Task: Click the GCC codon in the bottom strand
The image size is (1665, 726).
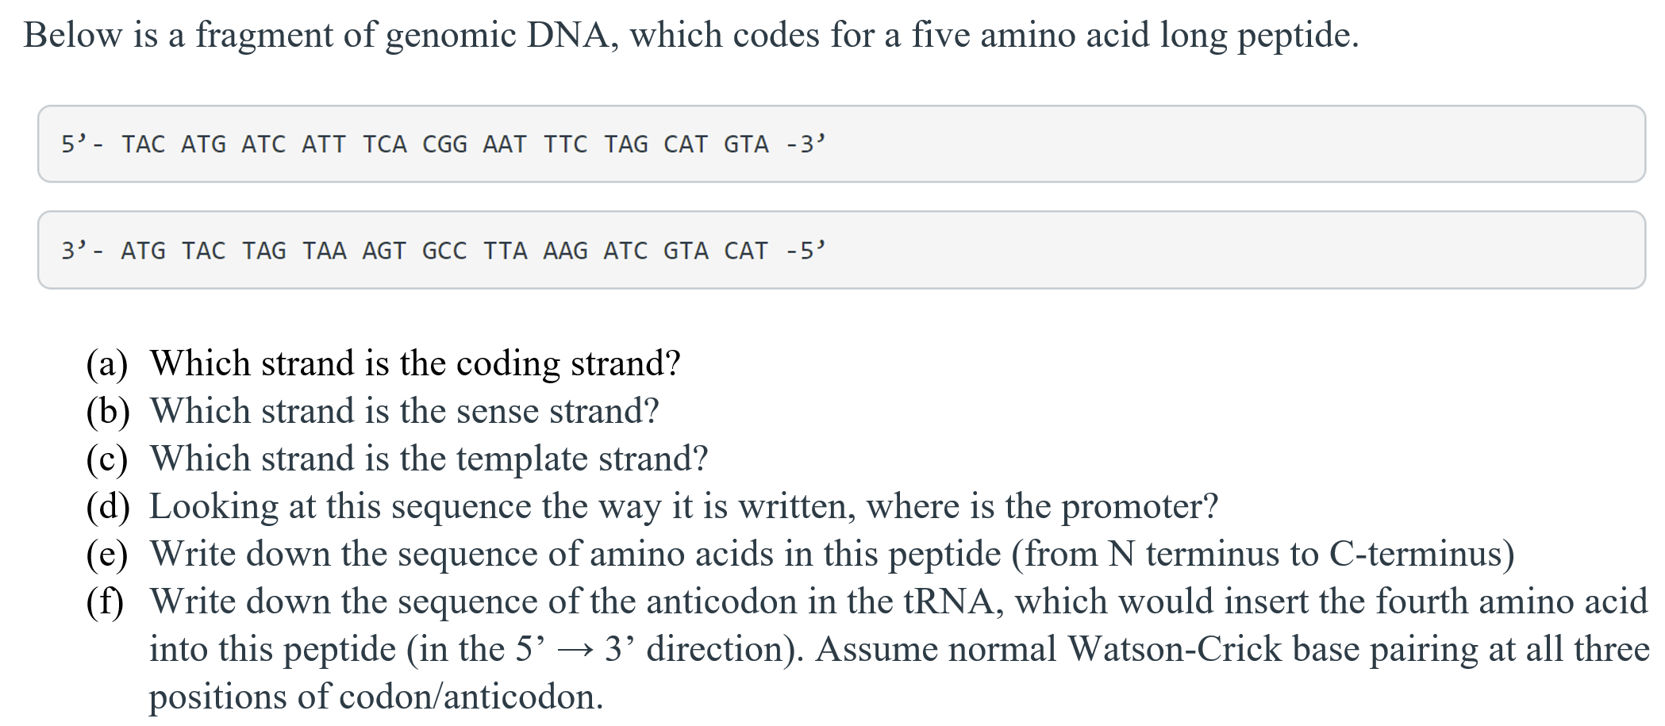Action: 445,251
